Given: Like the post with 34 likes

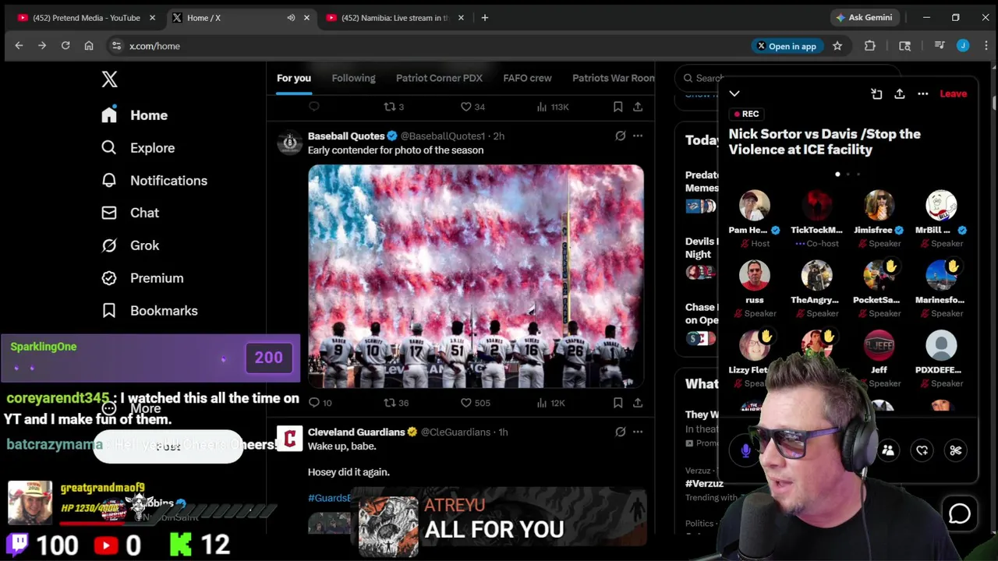Looking at the screenshot, I should [x=466, y=107].
